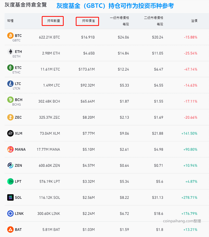Select the 2.98M ETH holdings value
The image size is (209, 237).
[x=51, y=53]
